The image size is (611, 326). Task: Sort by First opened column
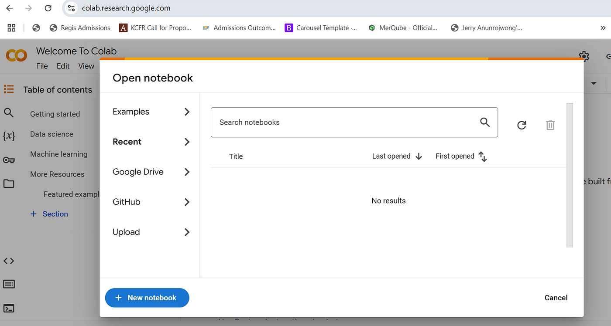(461, 156)
